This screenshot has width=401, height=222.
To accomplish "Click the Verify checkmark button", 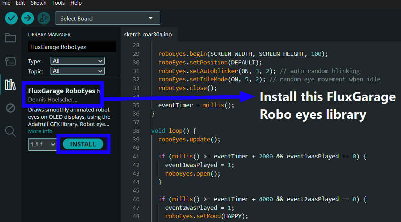I will [11, 18].
